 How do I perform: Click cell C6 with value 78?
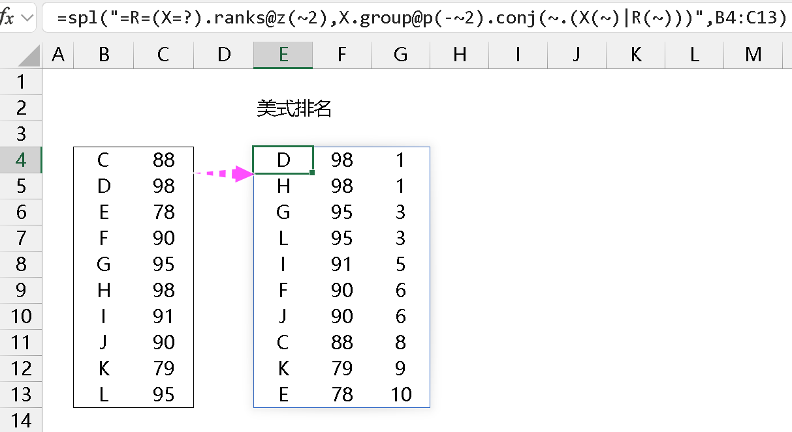click(x=163, y=212)
